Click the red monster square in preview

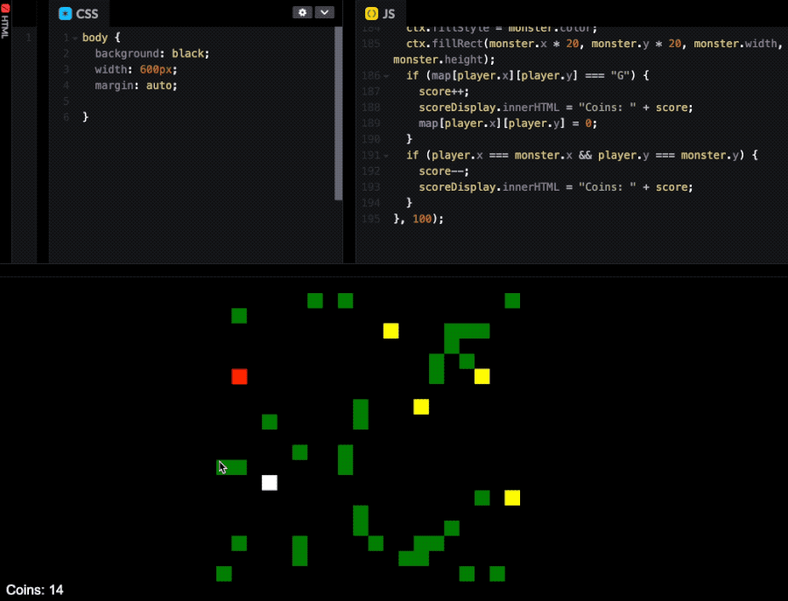[239, 376]
